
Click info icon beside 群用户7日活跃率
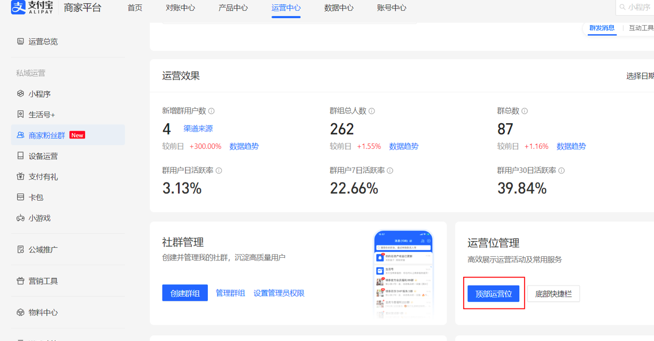click(390, 171)
